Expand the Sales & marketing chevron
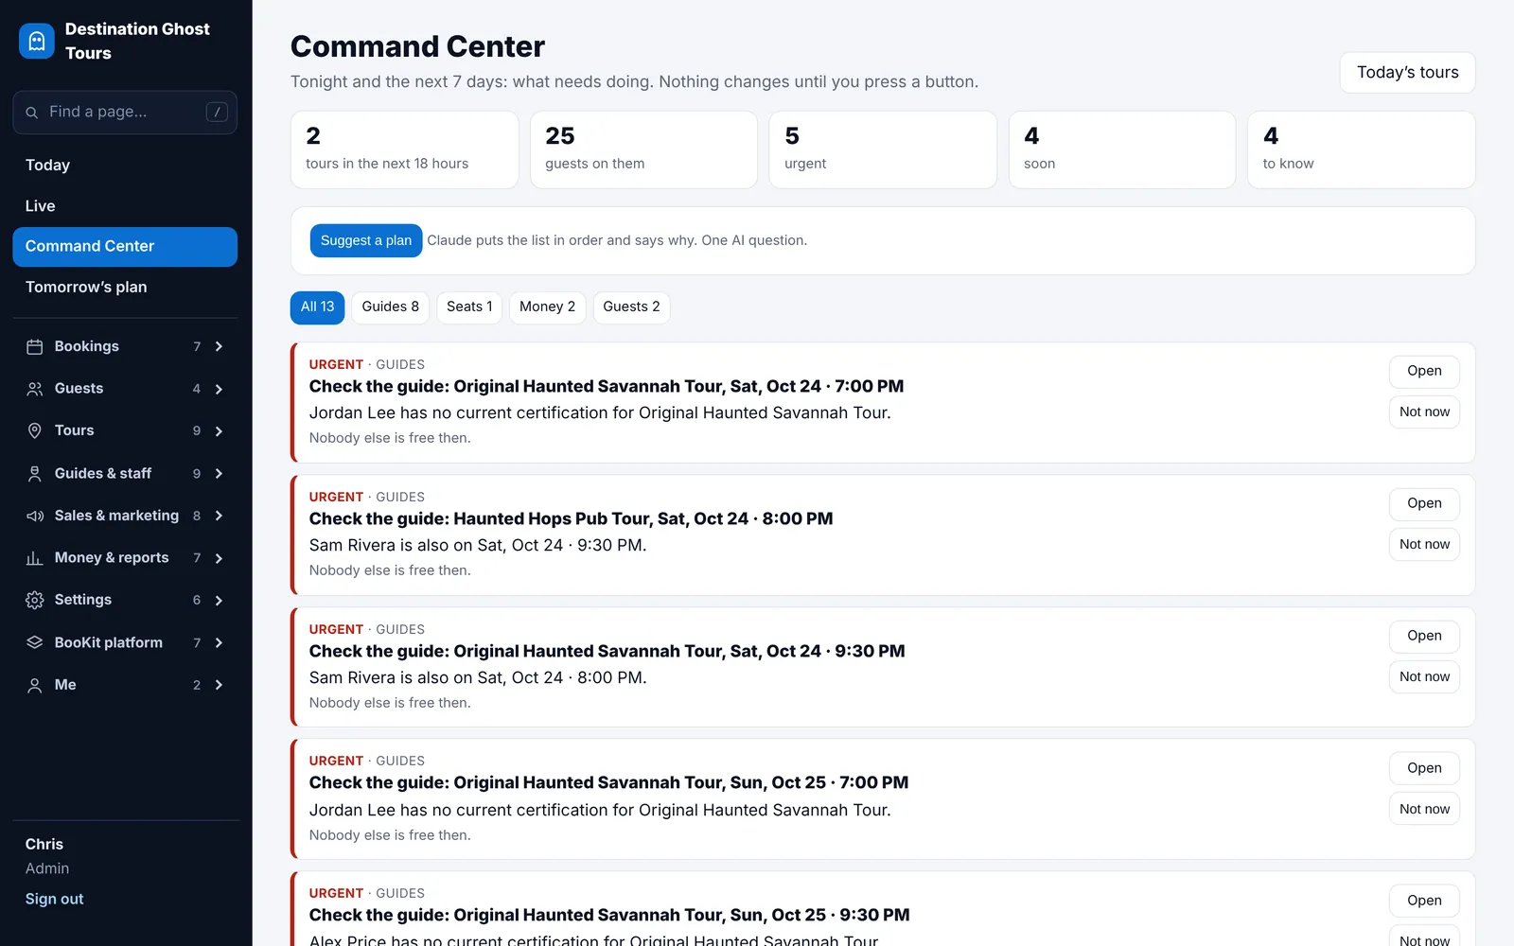 point(219,516)
